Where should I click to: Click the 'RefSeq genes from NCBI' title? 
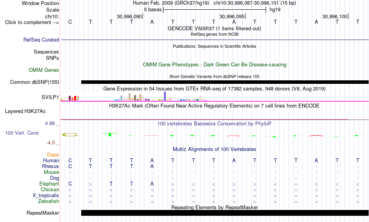214,34
